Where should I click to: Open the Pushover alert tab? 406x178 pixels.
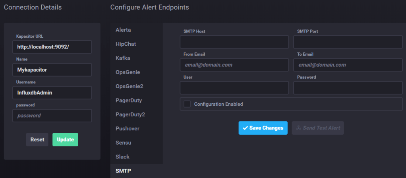click(x=127, y=128)
